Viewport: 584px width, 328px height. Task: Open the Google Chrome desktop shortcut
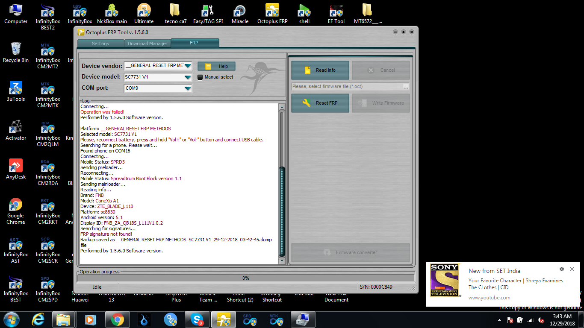click(16, 211)
